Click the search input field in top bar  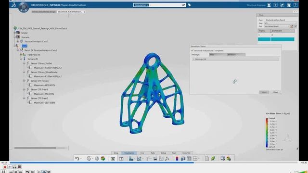pyautogui.click(x=165, y=5)
